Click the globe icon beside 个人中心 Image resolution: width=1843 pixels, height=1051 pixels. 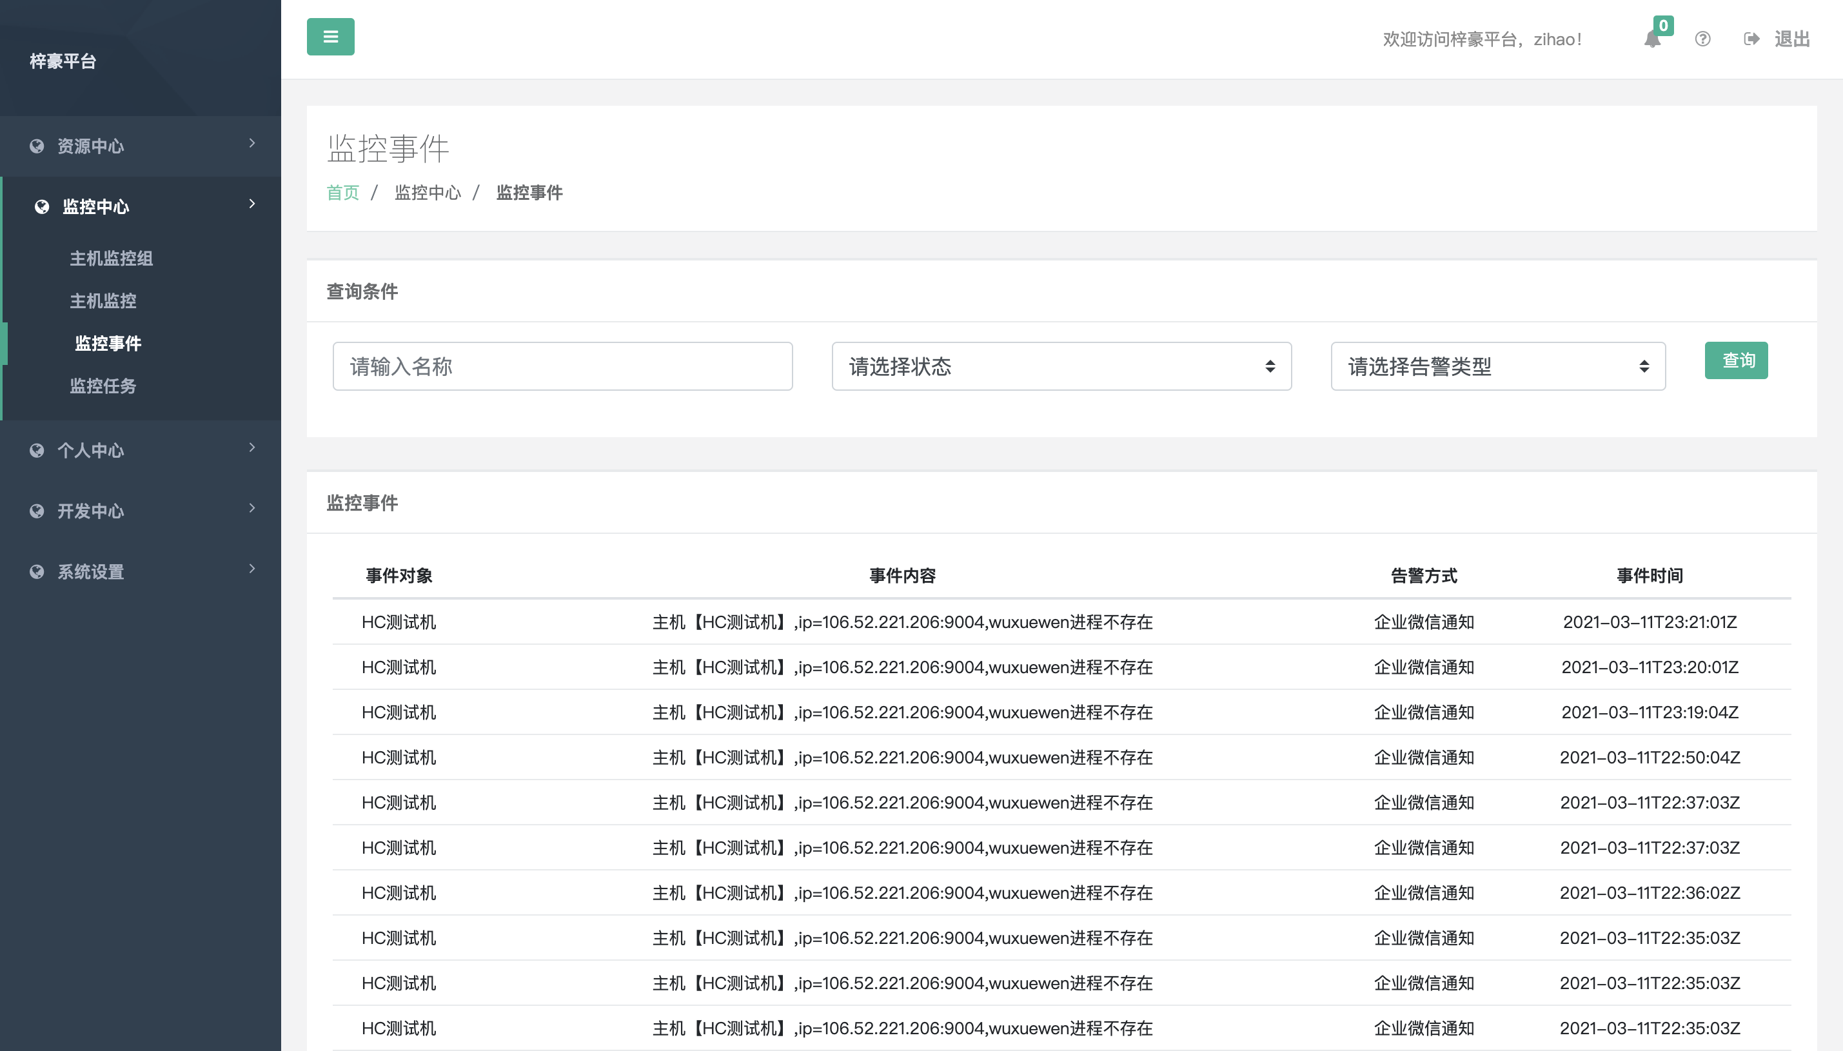point(37,451)
